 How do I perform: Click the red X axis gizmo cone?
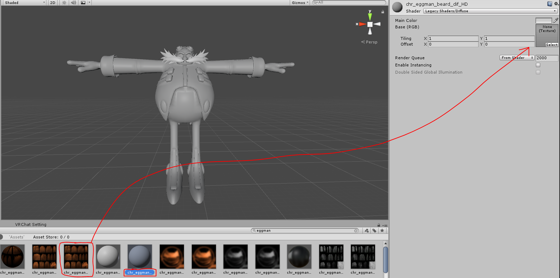[362, 24]
